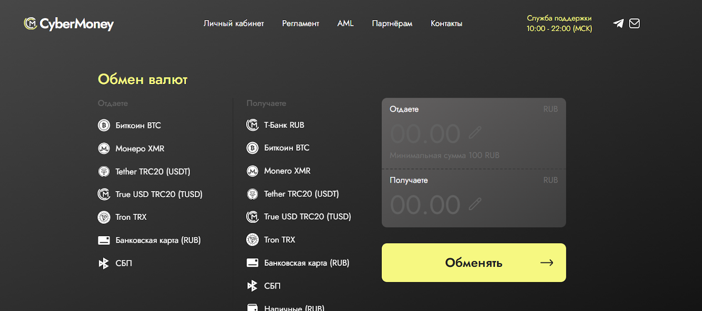Click arrow on the Обменять button
Viewport: 702px width, 311px height.
tap(547, 263)
